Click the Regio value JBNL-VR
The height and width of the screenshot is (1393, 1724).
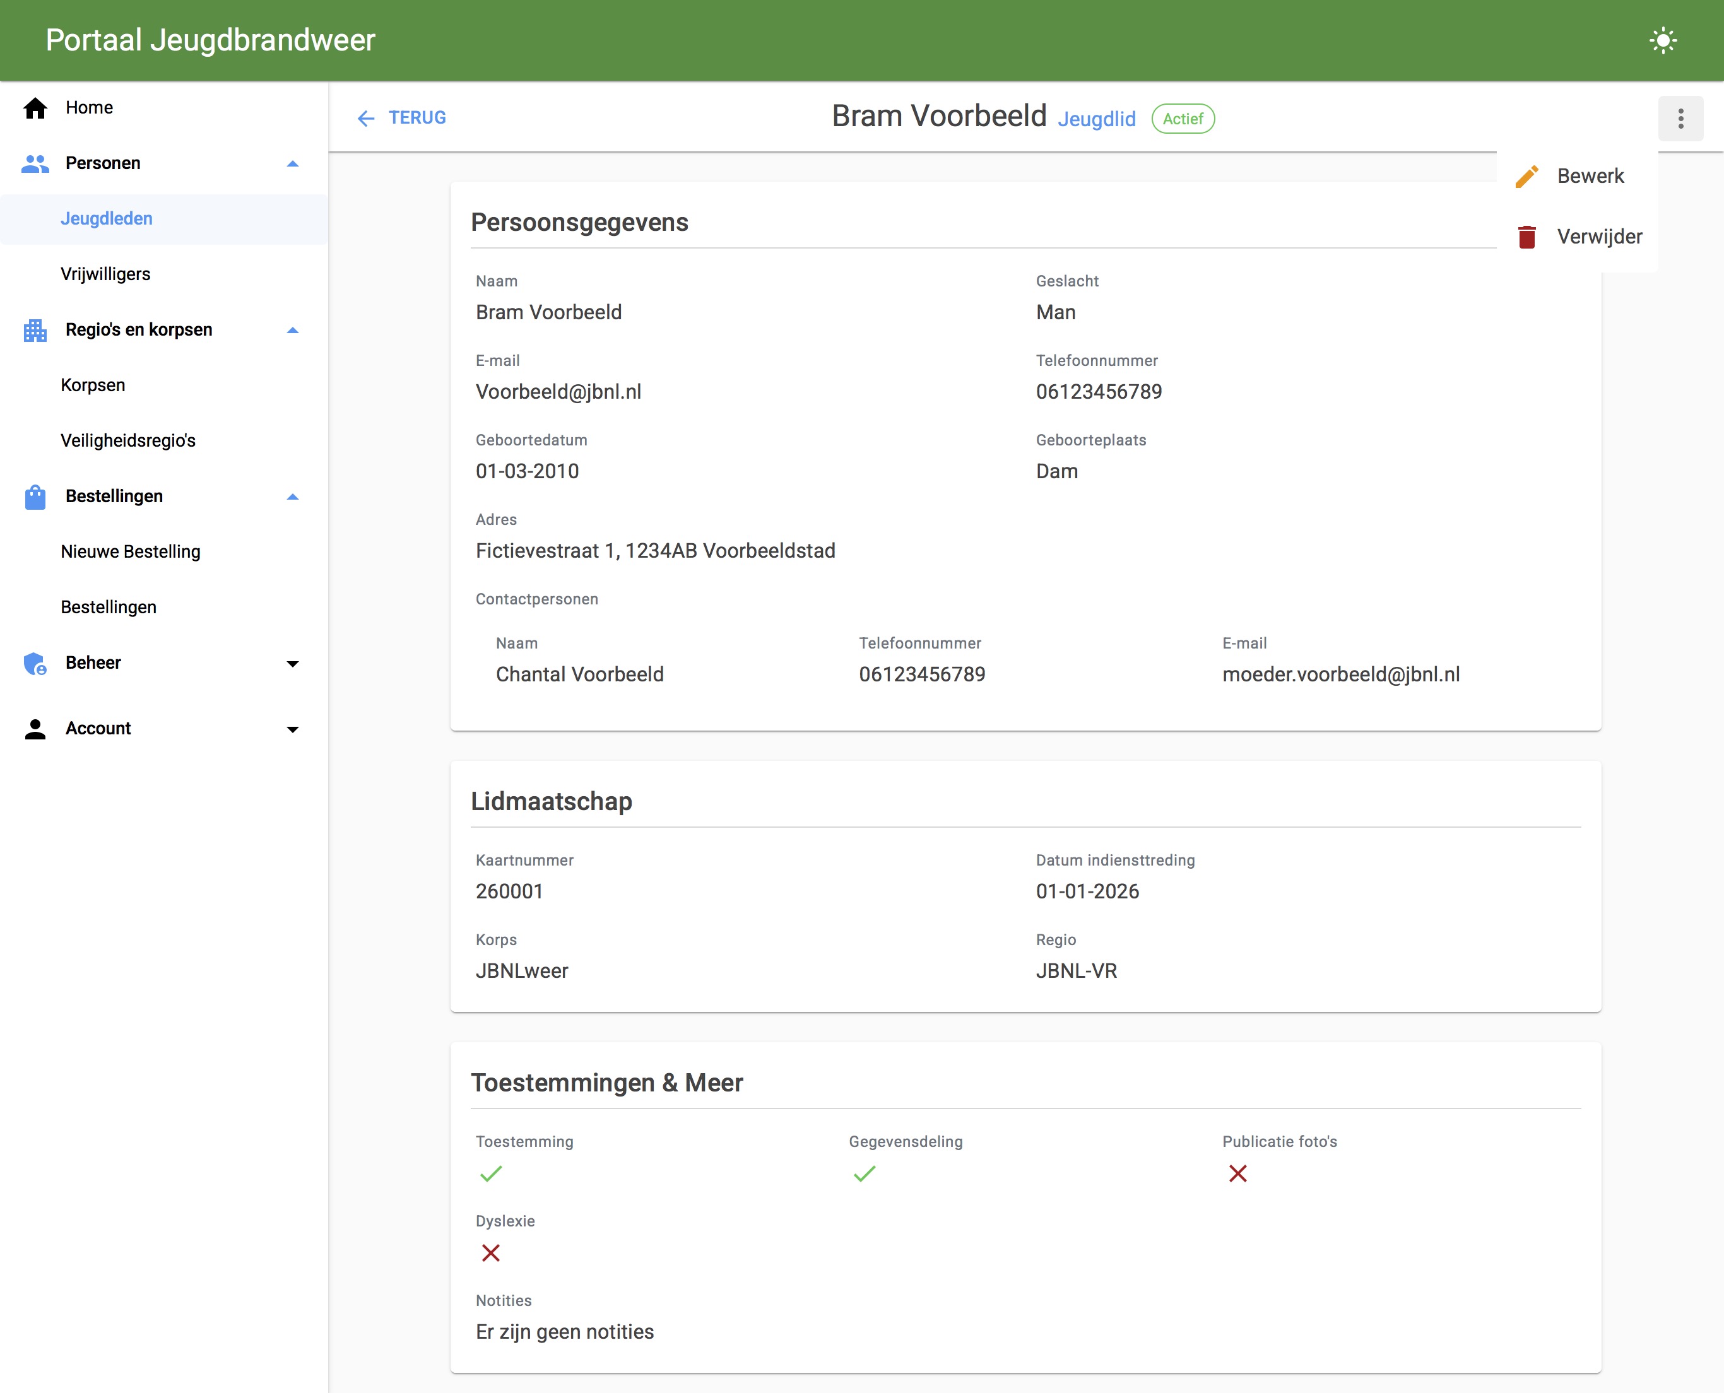[1077, 971]
